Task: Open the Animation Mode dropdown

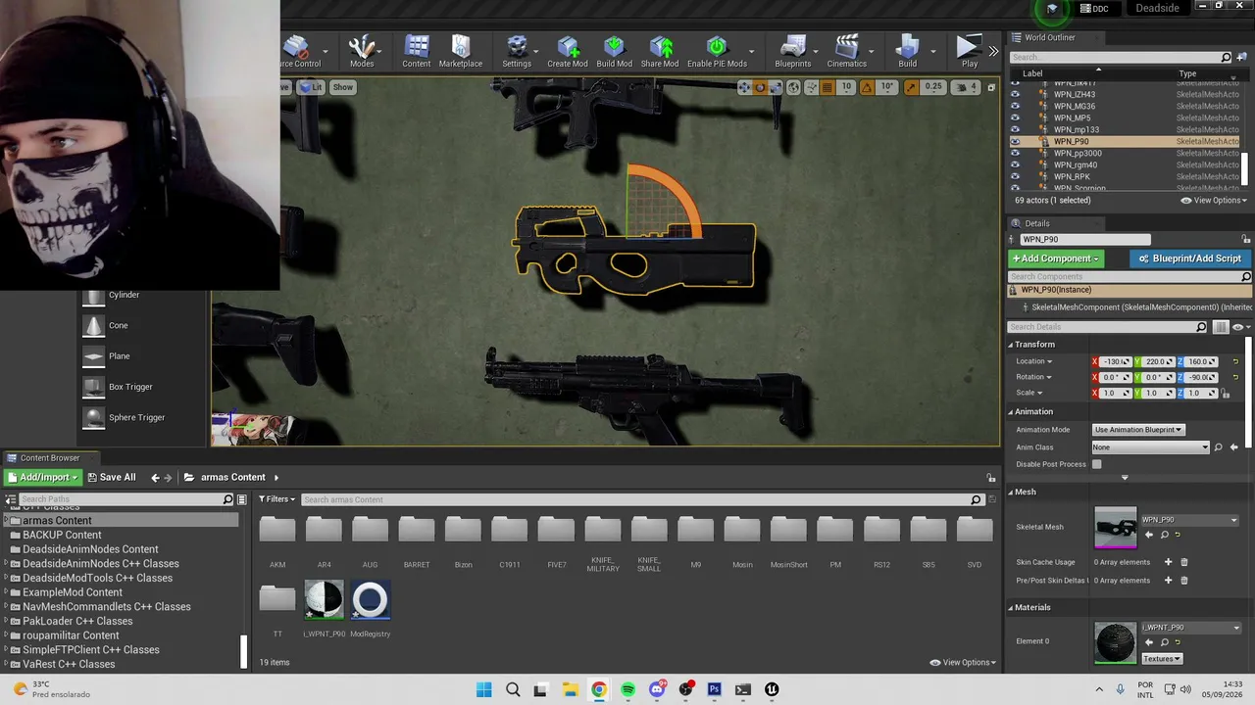Action: pos(1138,429)
